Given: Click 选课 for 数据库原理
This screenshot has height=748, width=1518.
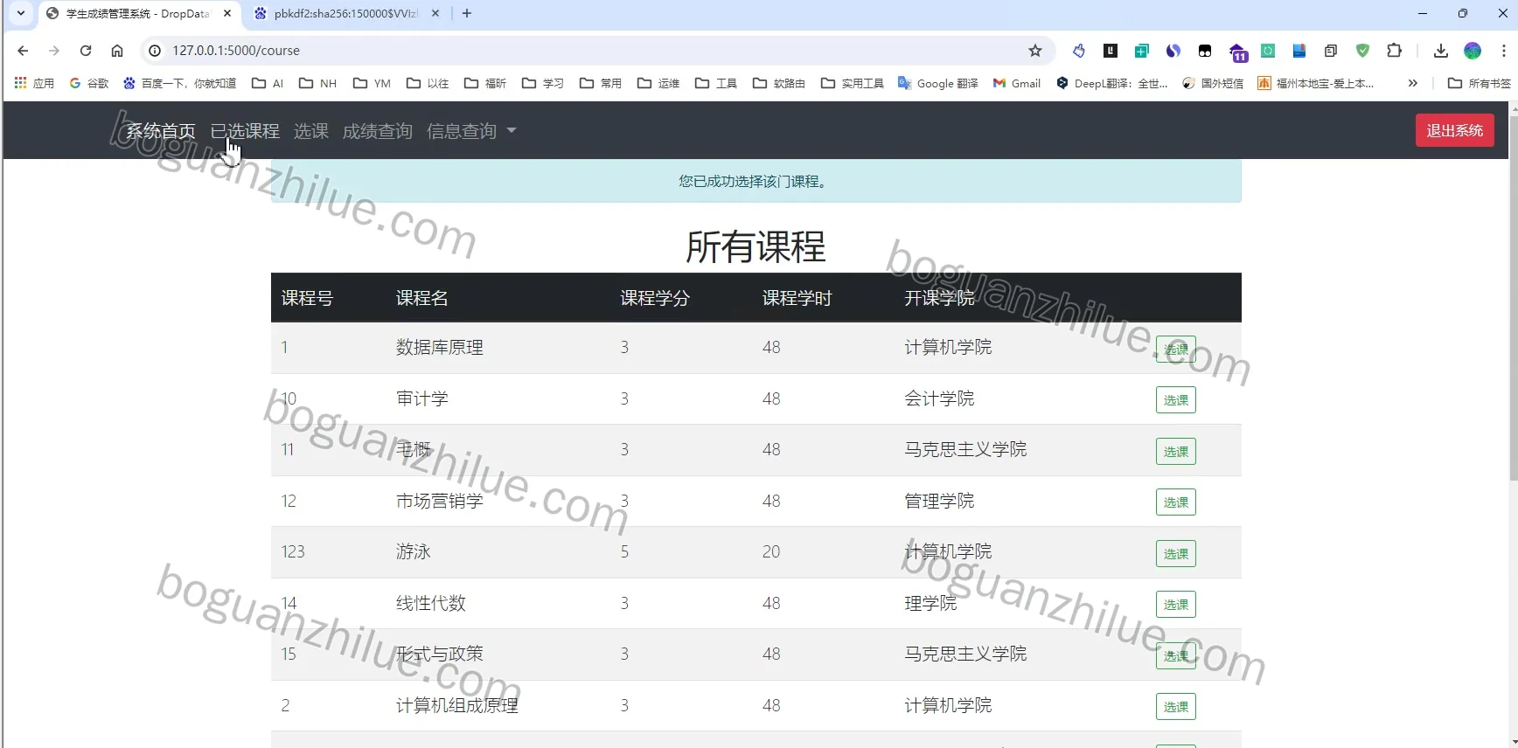Looking at the screenshot, I should 1176,350.
